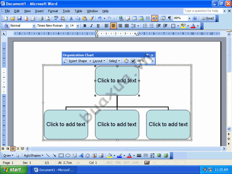Open Organization Chart toolbar zoom dropdown

click(x=153, y=61)
